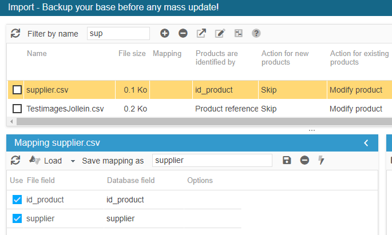Uncheck the id_product field checkbox
392x235 pixels.
click(x=17, y=200)
